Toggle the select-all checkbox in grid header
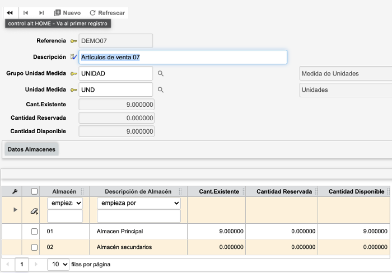Viewport: 392px width, 273px height. (34, 191)
